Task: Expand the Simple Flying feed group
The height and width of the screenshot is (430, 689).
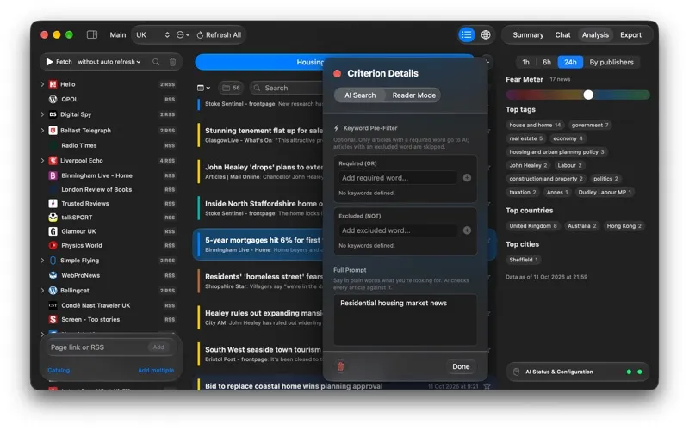Action: (x=42, y=261)
